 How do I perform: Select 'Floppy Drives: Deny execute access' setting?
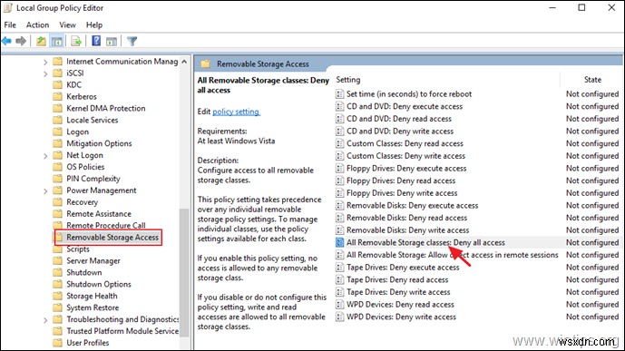click(x=406, y=168)
